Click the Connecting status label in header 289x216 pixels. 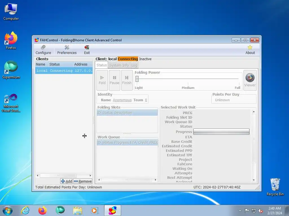click(128, 59)
